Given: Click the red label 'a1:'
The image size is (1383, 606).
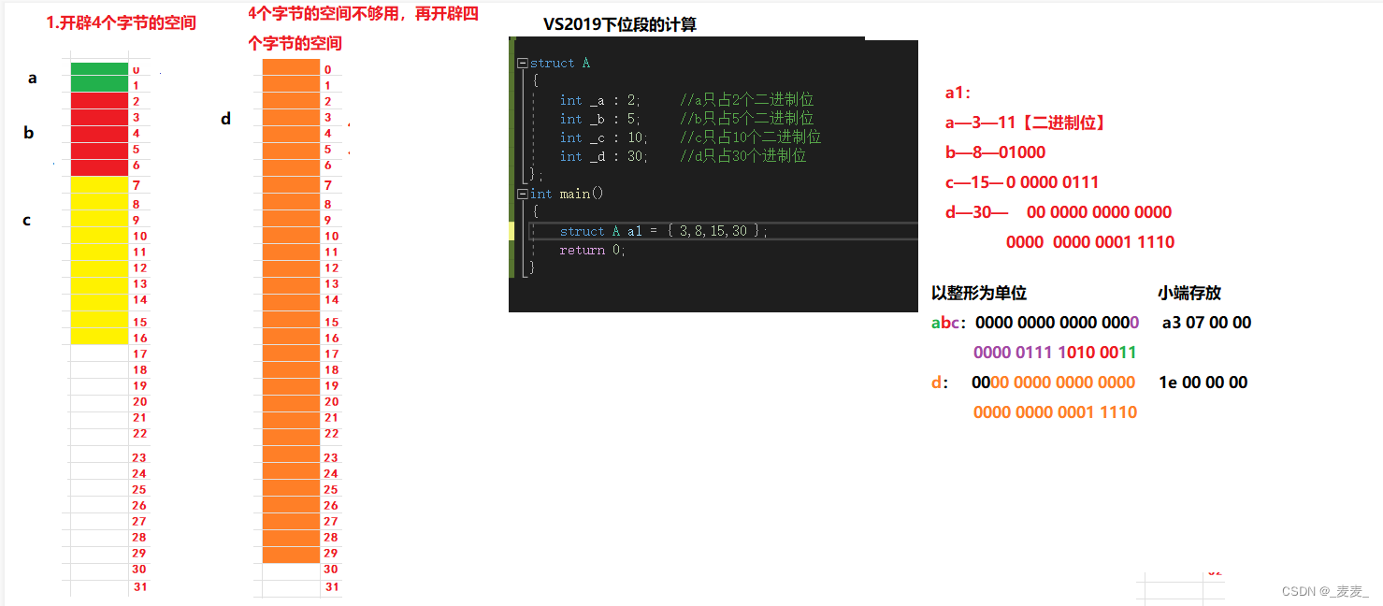Looking at the screenshot, I should pos(958,93).
